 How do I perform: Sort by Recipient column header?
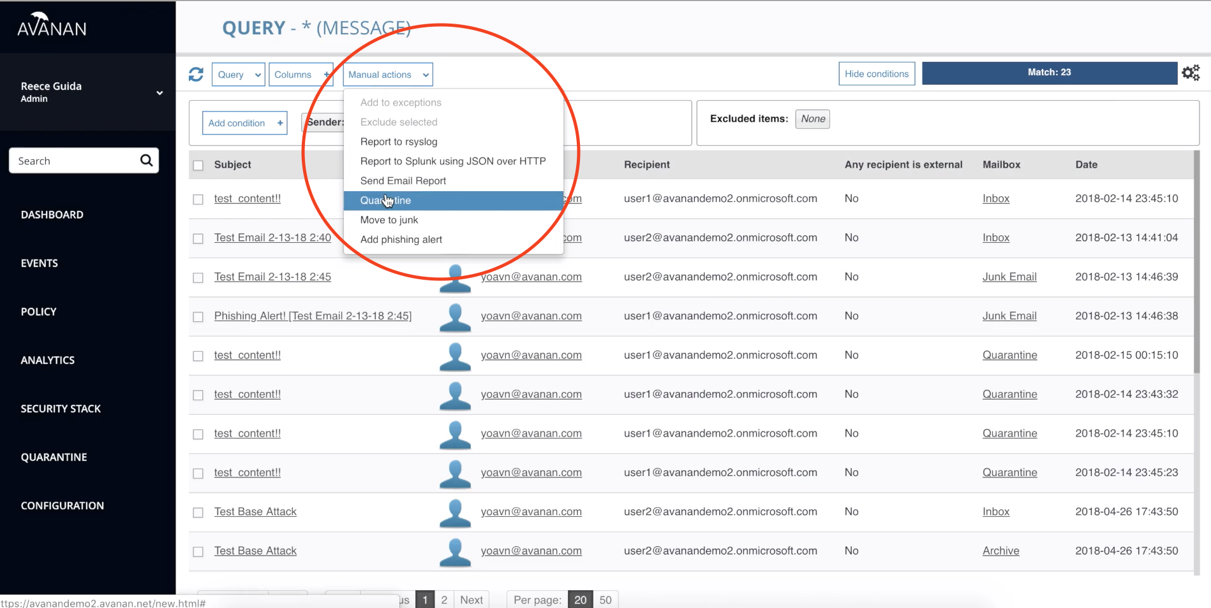point(647,164)
